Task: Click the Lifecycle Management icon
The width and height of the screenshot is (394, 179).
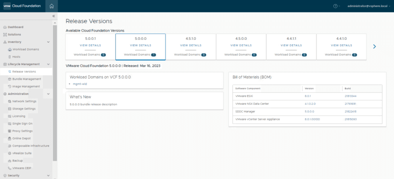Action: 5,64
